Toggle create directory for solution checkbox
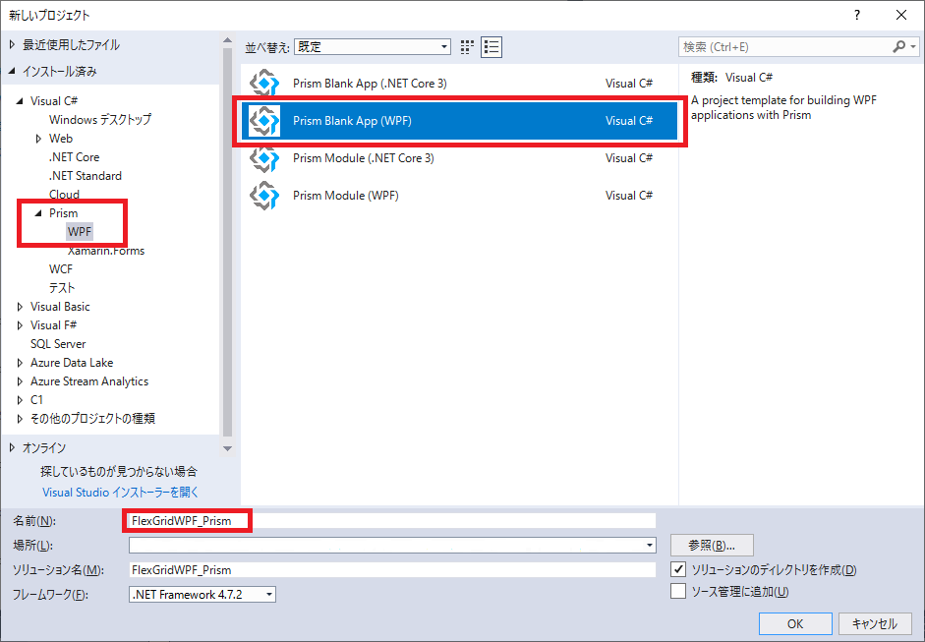 pos(678,569)
